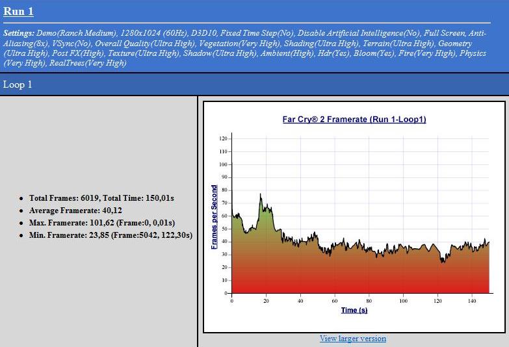Click the "Min. Framerate: 23,85" line
This screenshot has height=347, width=509.
pyautogui.click(x=111, y=235)
